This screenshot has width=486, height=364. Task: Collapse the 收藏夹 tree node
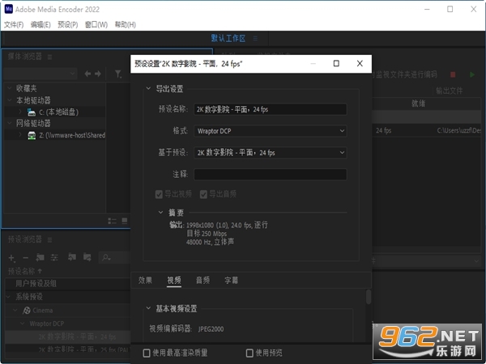pyautogui.click(x=10, y=88)
